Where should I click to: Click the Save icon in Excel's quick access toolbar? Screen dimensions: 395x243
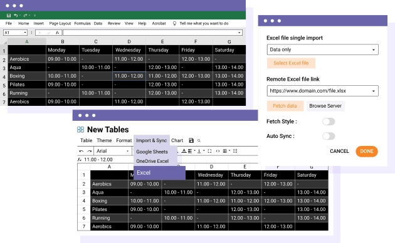[9, 16]
